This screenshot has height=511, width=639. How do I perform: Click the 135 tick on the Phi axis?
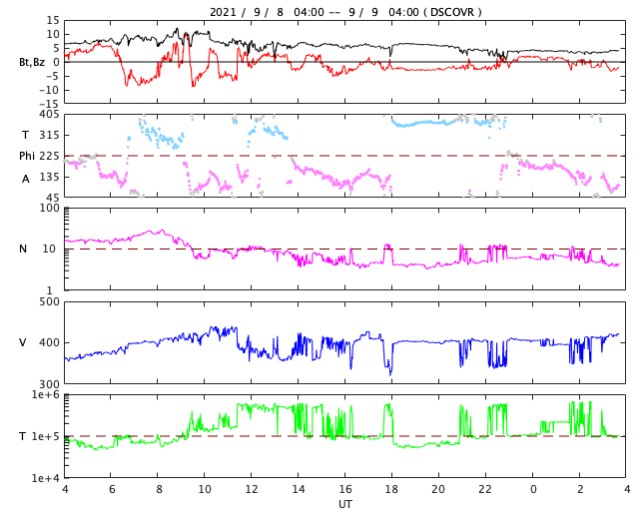click(49, 177)
